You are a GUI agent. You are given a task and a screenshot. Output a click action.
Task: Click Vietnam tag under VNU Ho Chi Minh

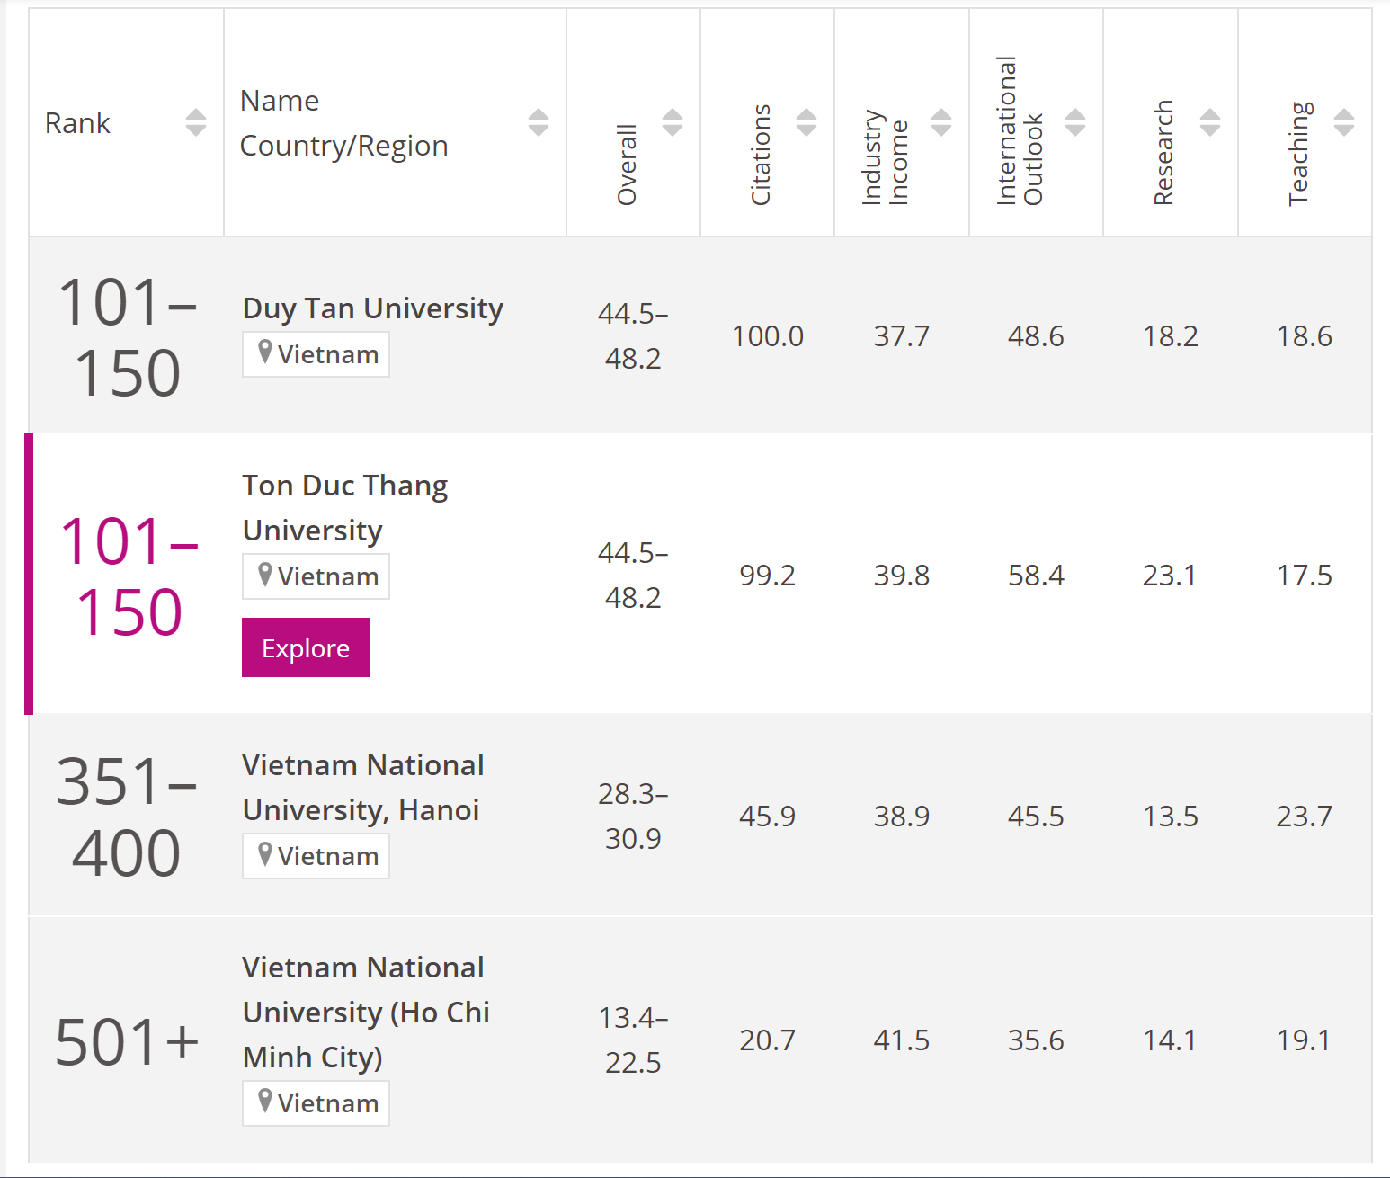pyautogui.click(x=316, y=1103)
